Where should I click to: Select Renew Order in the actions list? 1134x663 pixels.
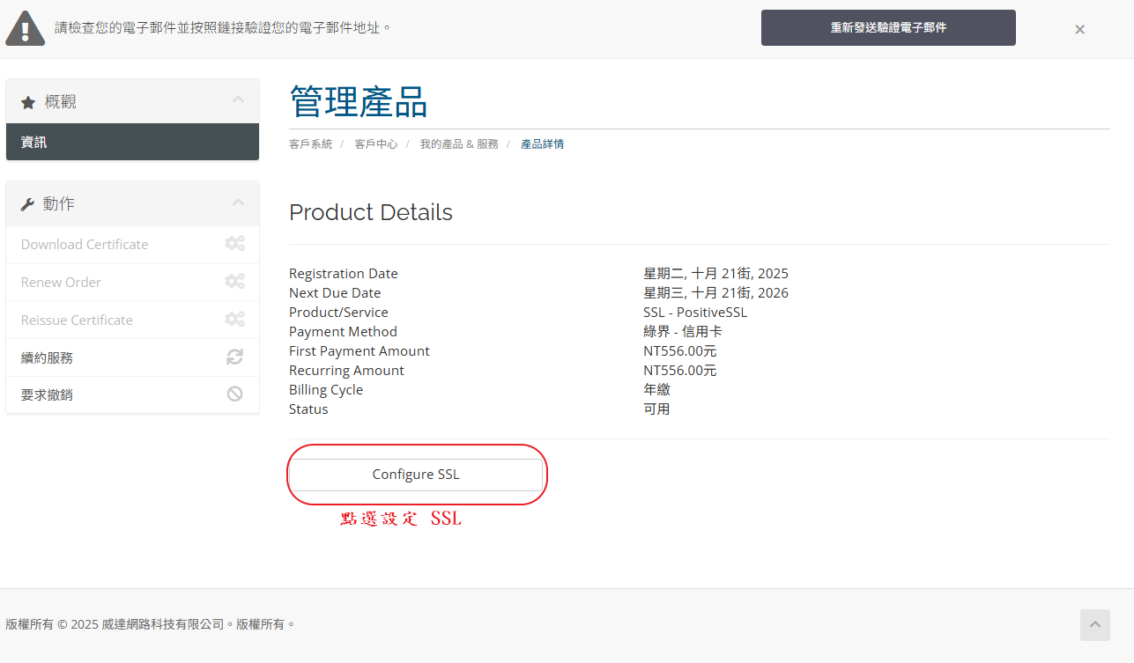pyautogui.click(x=61, y=283)
